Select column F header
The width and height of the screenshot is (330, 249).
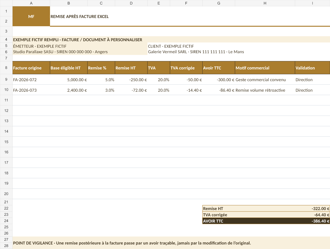pyautogui.click(x=186, y=3)
